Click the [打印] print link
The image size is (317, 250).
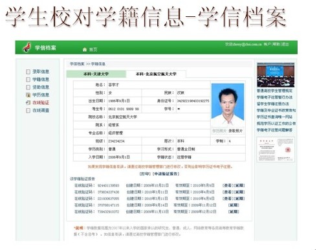145,174
